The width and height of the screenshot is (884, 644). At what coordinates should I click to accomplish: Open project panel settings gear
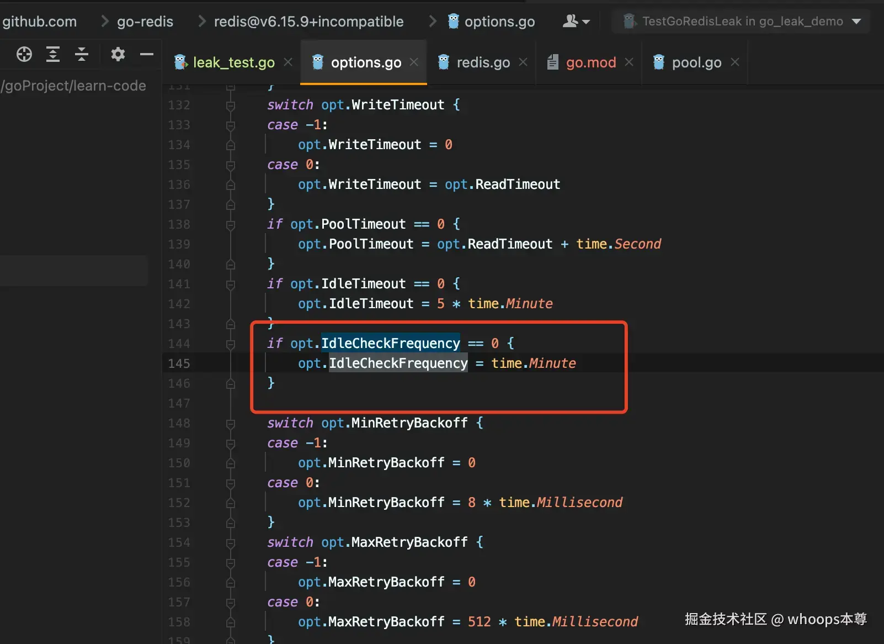pos(118,54)
